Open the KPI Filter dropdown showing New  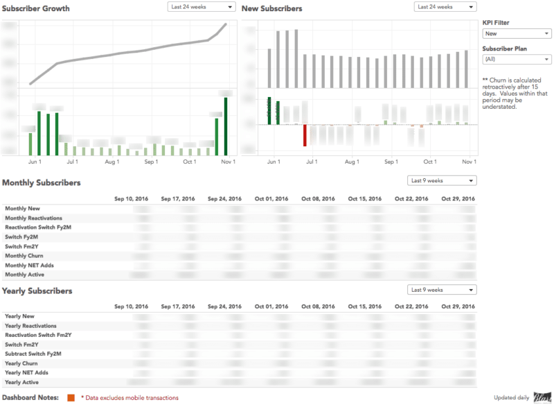click(517, 33)
